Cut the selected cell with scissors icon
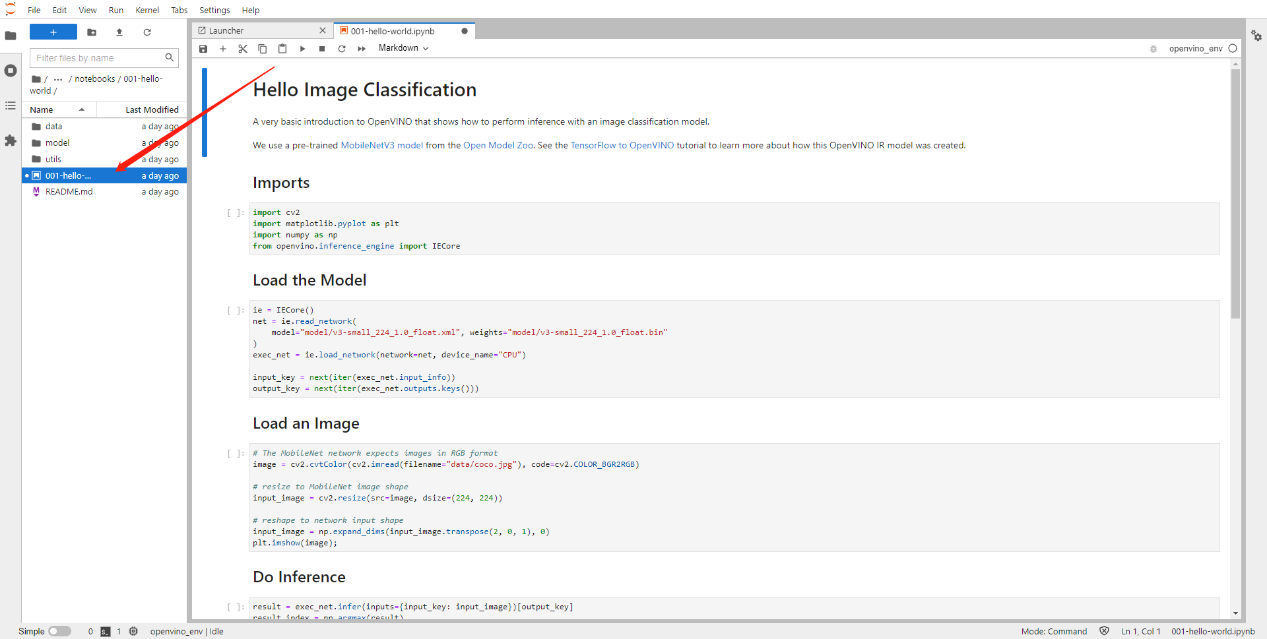1267x639 pixels. coord(243,49)
